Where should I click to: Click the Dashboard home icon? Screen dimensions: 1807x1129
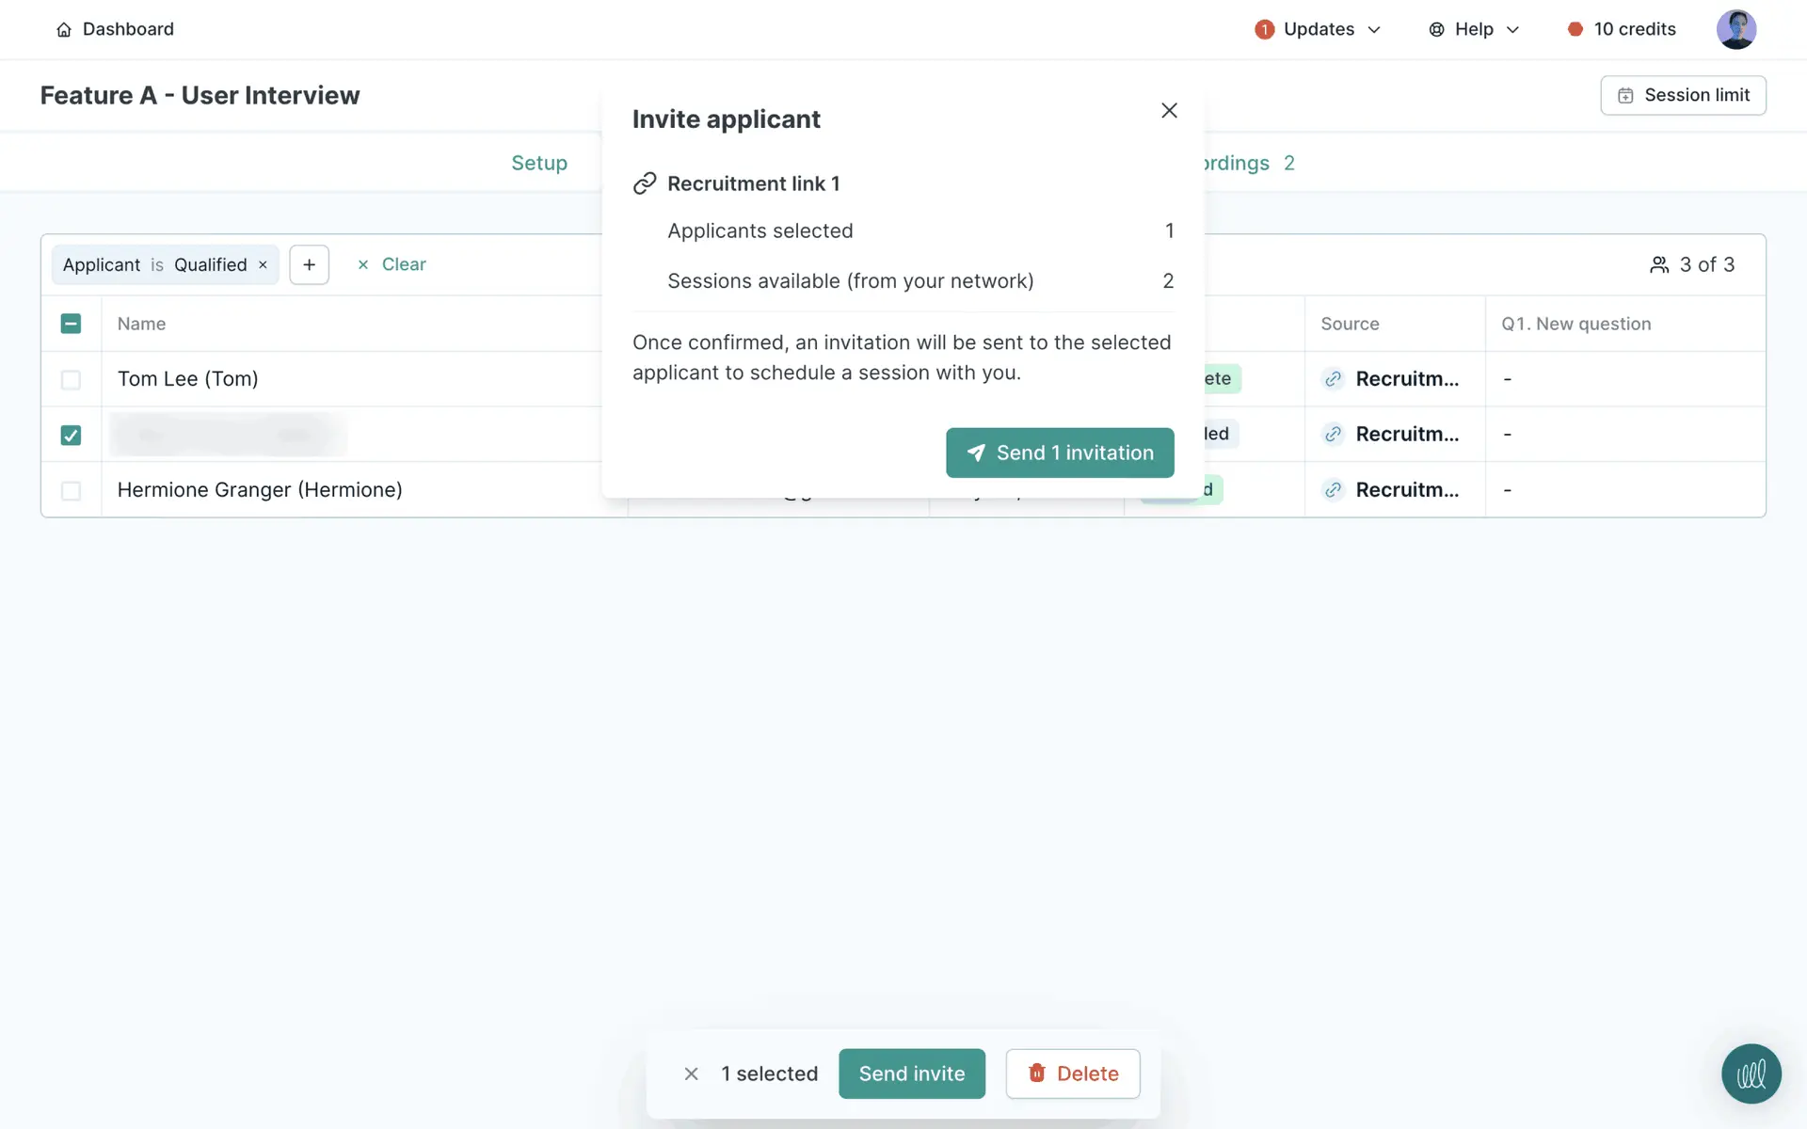pyautogui.click(x=64, y=30)
